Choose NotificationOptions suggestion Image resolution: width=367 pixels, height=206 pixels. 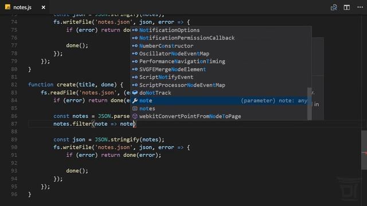221,30
